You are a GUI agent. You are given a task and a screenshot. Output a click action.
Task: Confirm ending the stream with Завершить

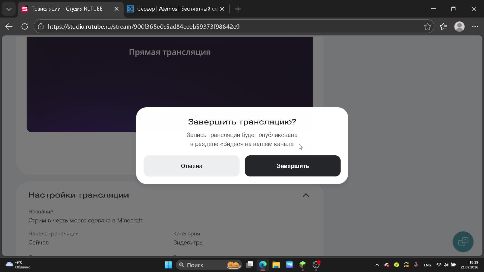(x=292, y=166)
